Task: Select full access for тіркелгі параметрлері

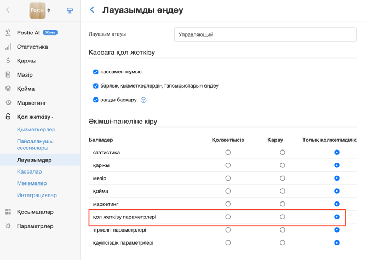Action: (x=337, y=230)
